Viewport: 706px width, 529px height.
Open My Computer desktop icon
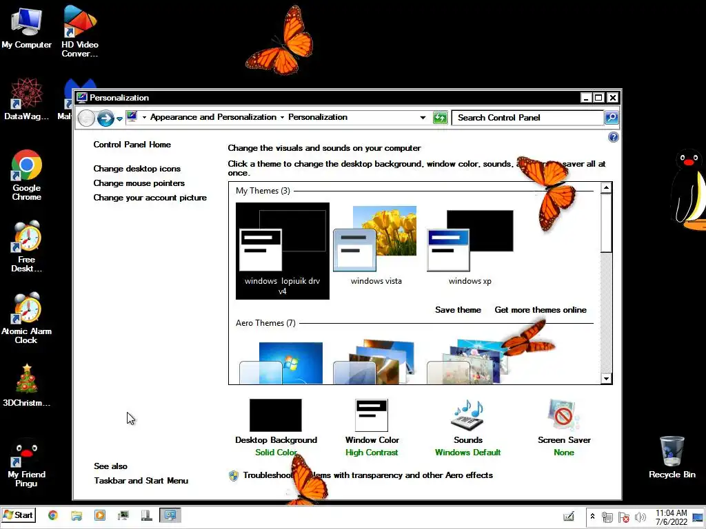[26, 27]
